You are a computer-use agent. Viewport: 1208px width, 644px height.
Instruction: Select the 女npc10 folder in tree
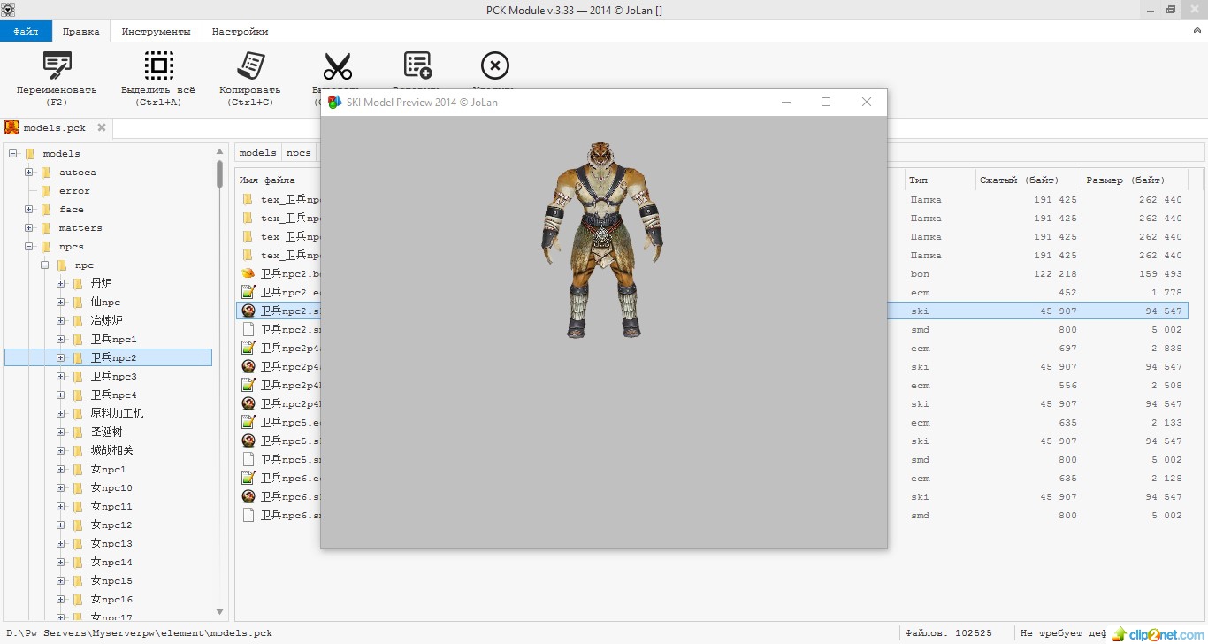[x=111, y=488]
